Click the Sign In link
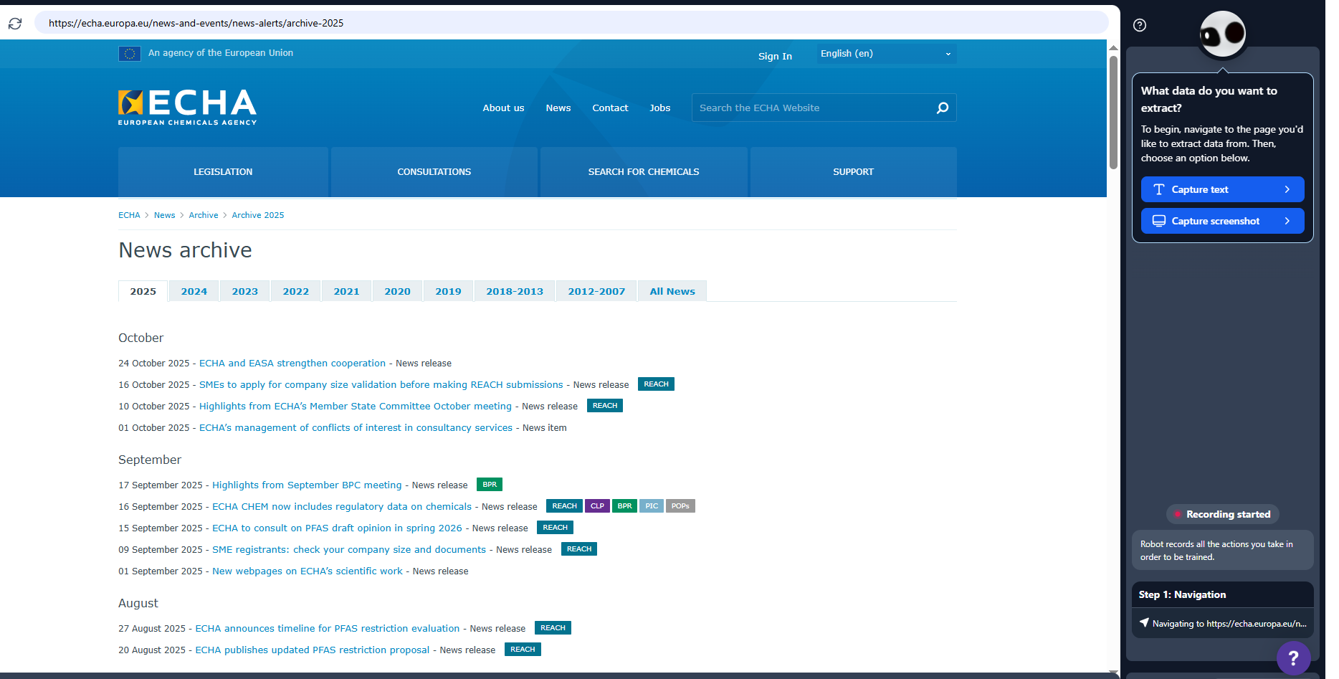This screenshot has height=679, width=1339. point(775,56)
